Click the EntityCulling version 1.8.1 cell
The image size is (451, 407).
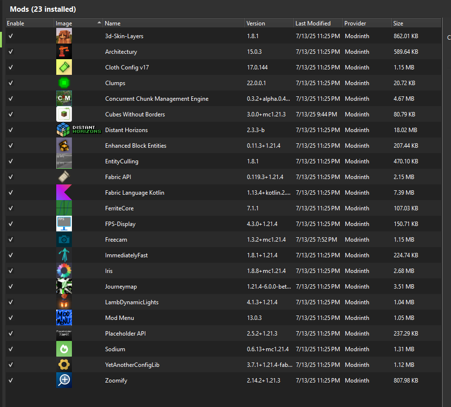[252, 161]
